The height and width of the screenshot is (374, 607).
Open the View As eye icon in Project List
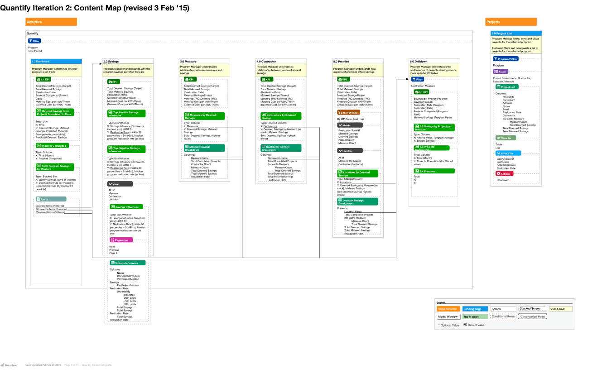pyautogui.click(x=499, y=138)
